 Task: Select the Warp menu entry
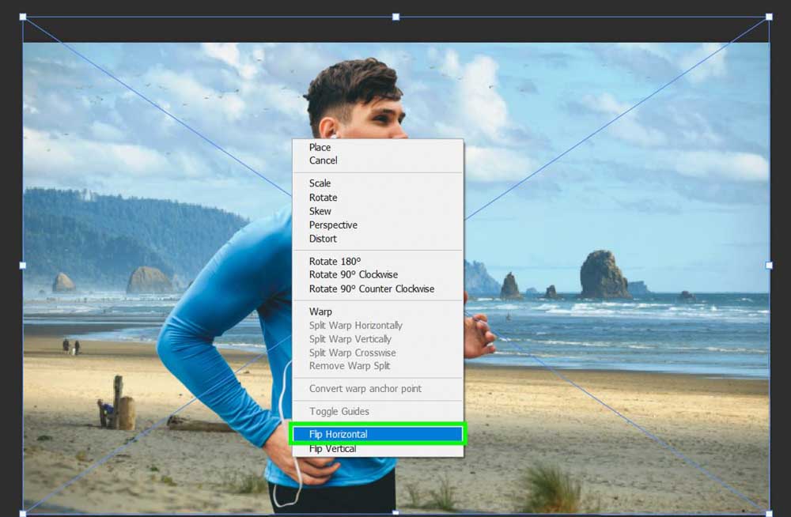pos(377,311)
